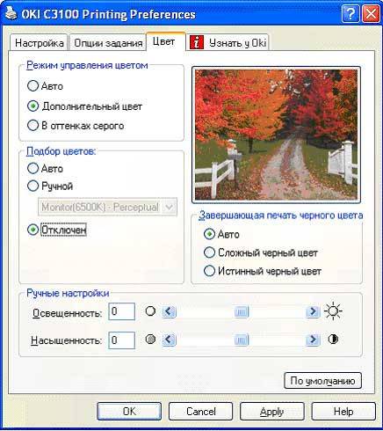Screen dimensions: 383x431
Task: Click left arrow of Освещенность slider
Action: (169, 311)
